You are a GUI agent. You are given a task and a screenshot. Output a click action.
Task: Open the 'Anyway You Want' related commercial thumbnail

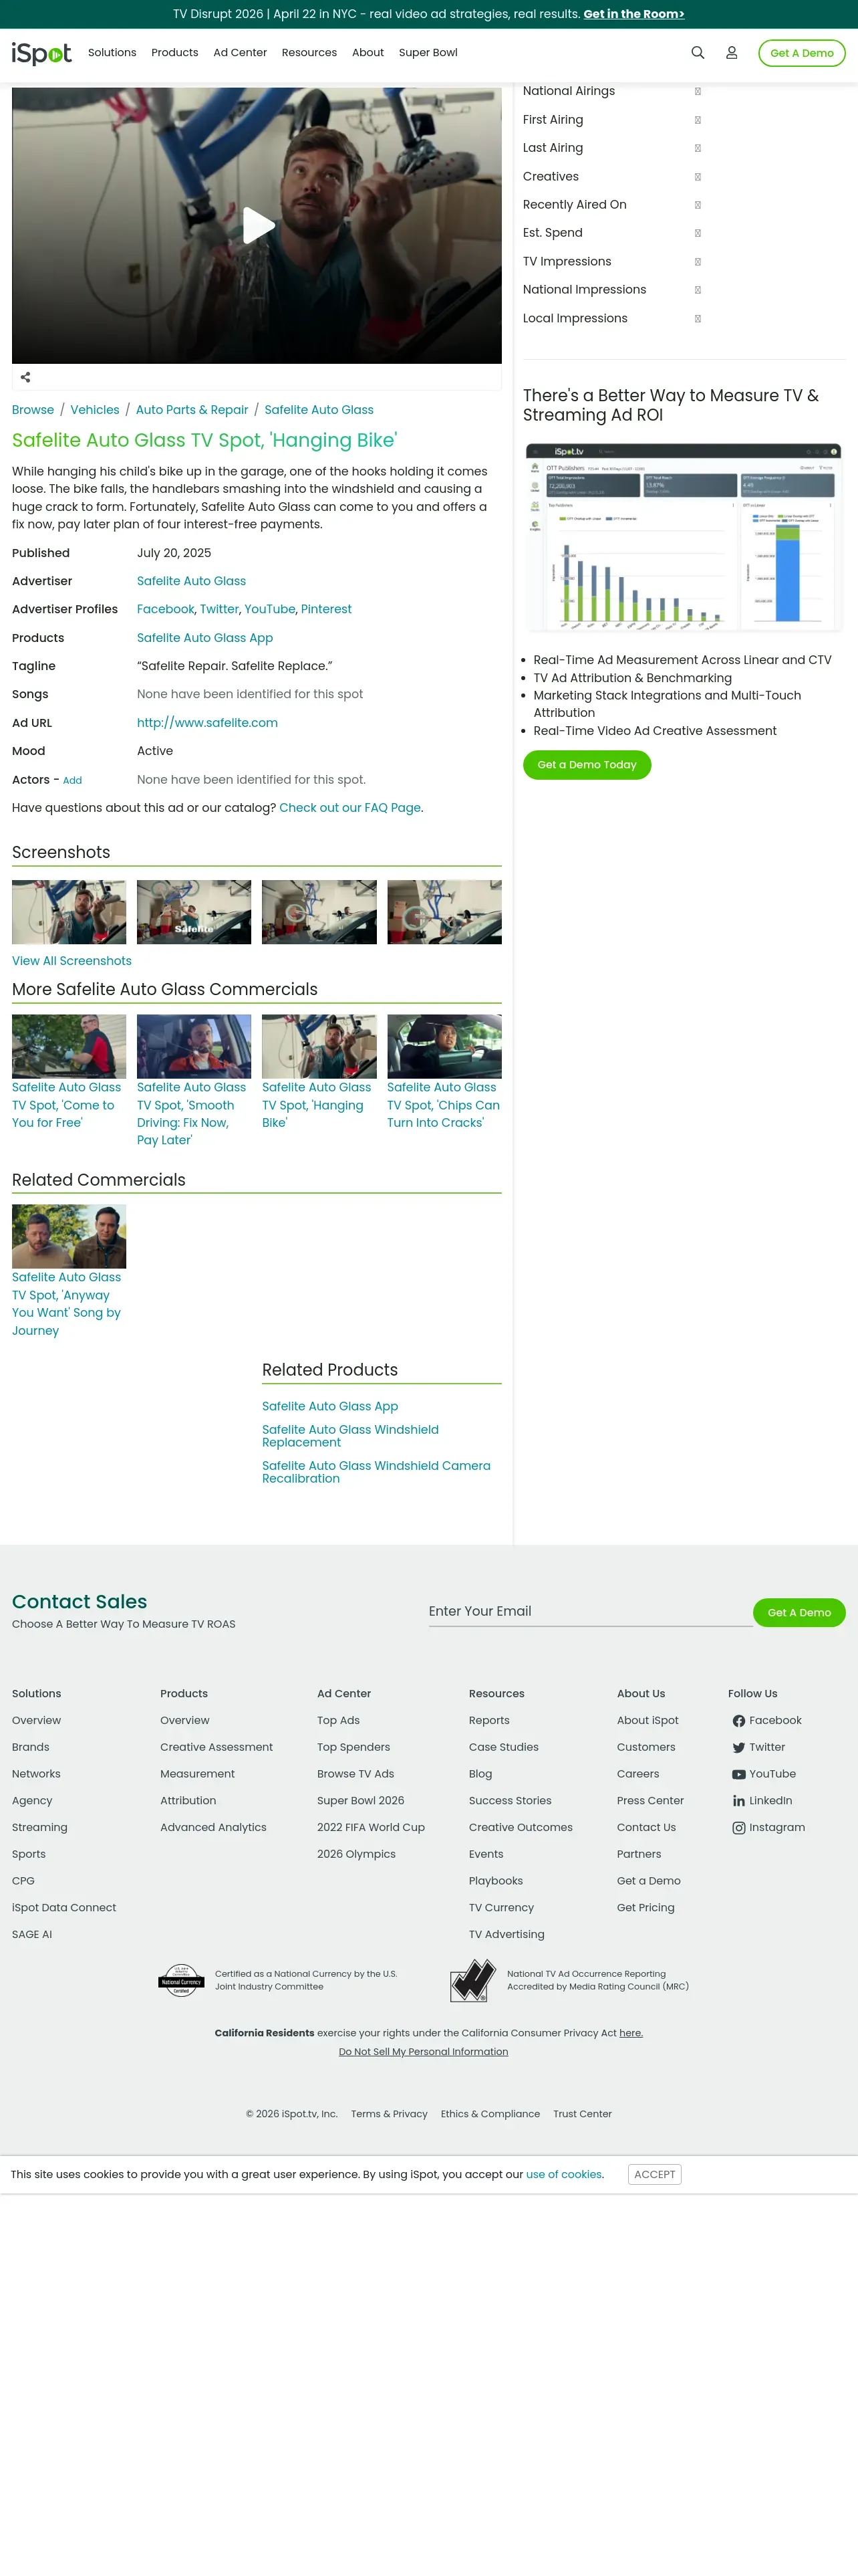pos(69,1237)
